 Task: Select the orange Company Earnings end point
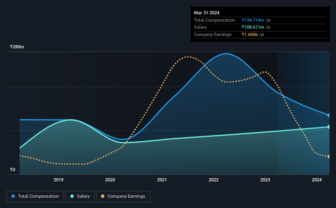[329, 156]
